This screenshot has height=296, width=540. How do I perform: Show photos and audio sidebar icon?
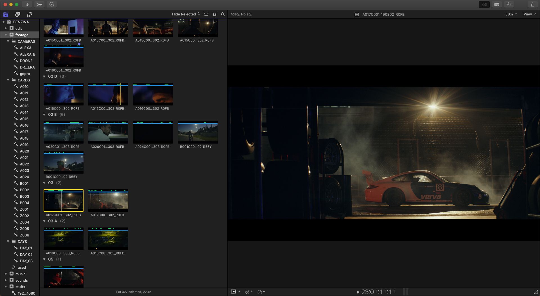[18, 14]
